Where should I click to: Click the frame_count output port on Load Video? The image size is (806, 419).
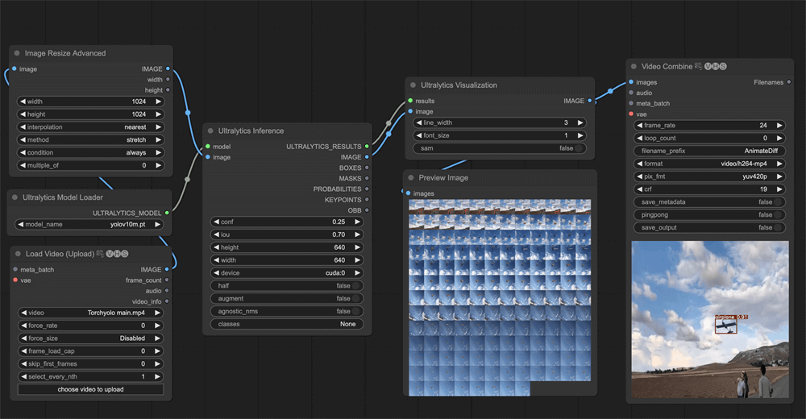[x=167, y=280]
